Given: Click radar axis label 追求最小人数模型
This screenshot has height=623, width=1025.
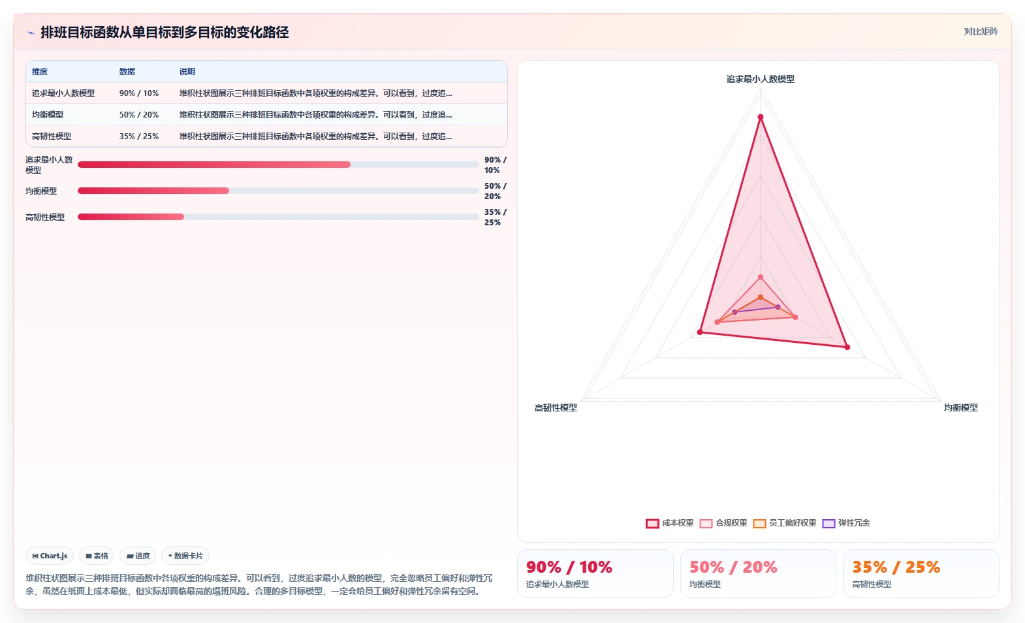Looking at the screenshot, I should click(x=761, y=79).
